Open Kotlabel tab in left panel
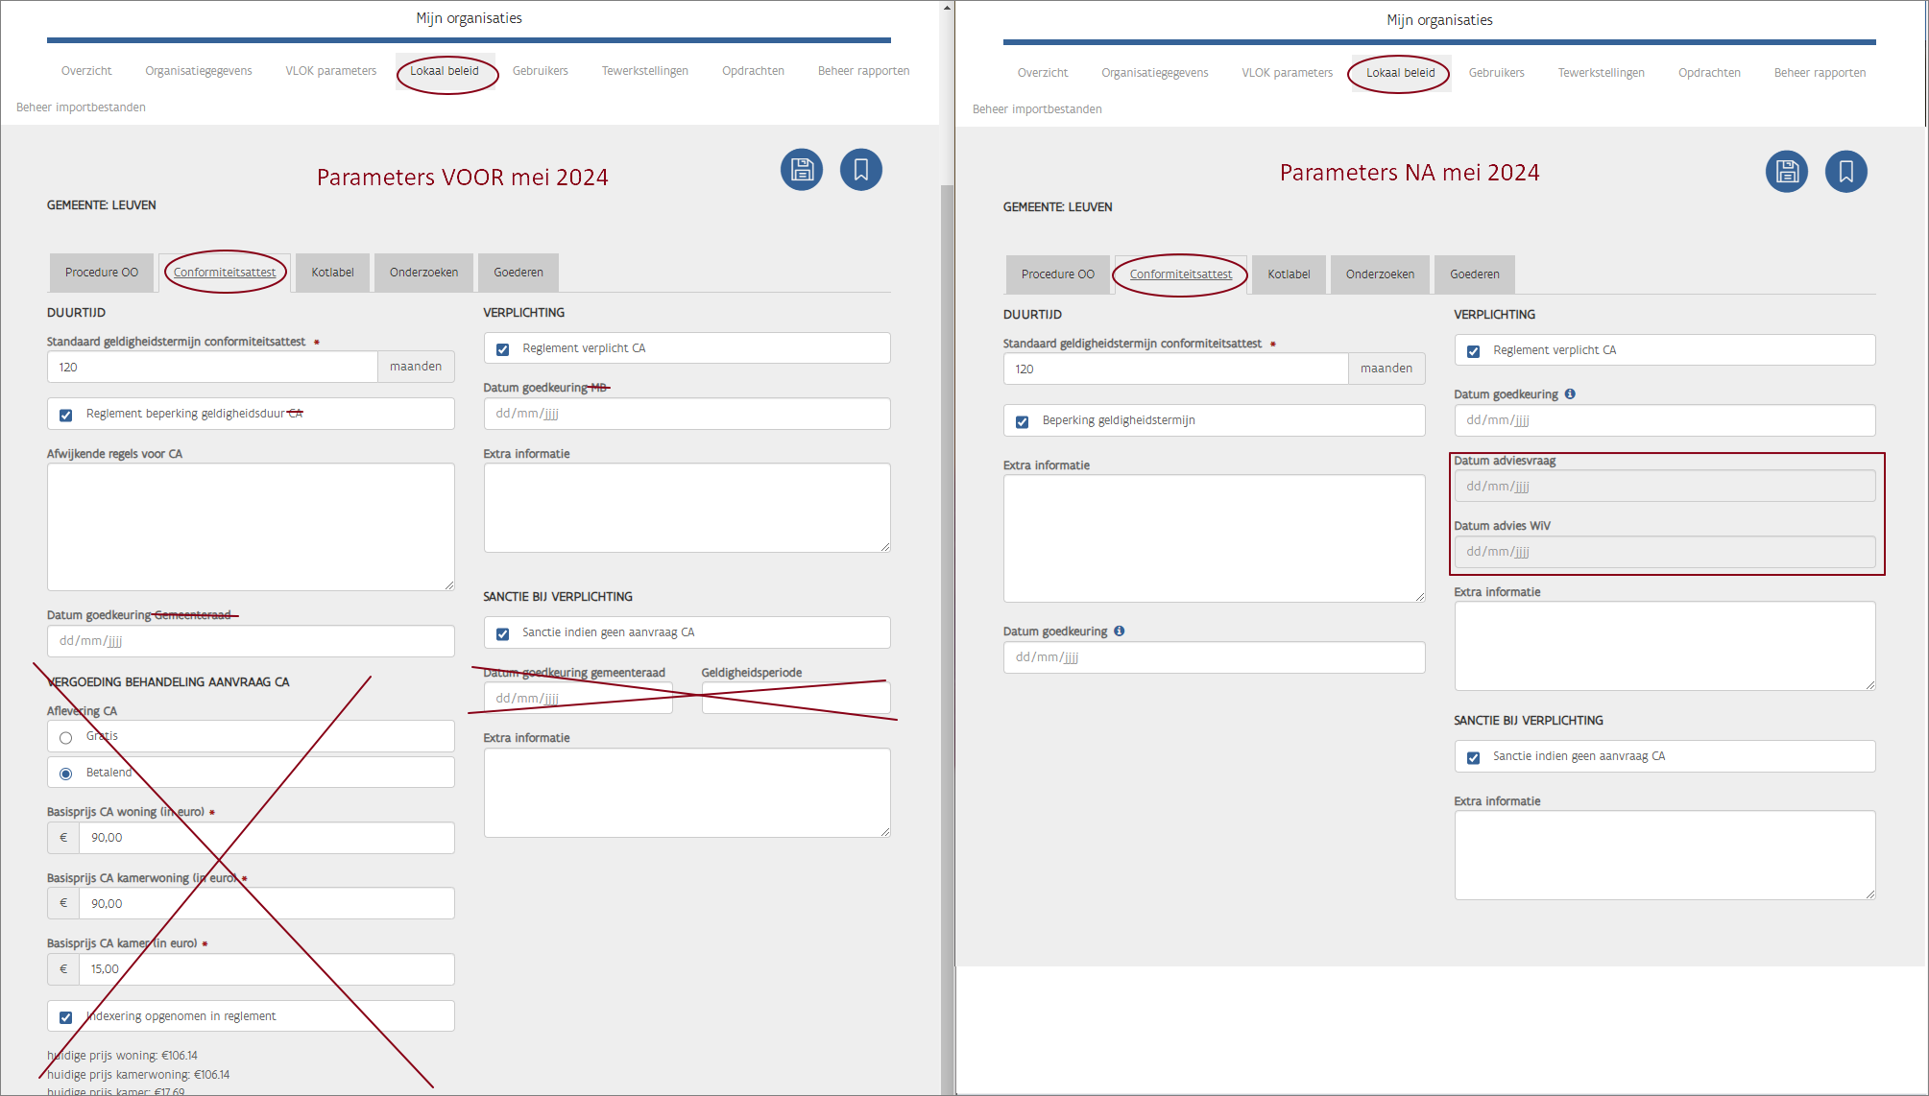This screenshot has width=1929, height=1096. coord(332,273)
